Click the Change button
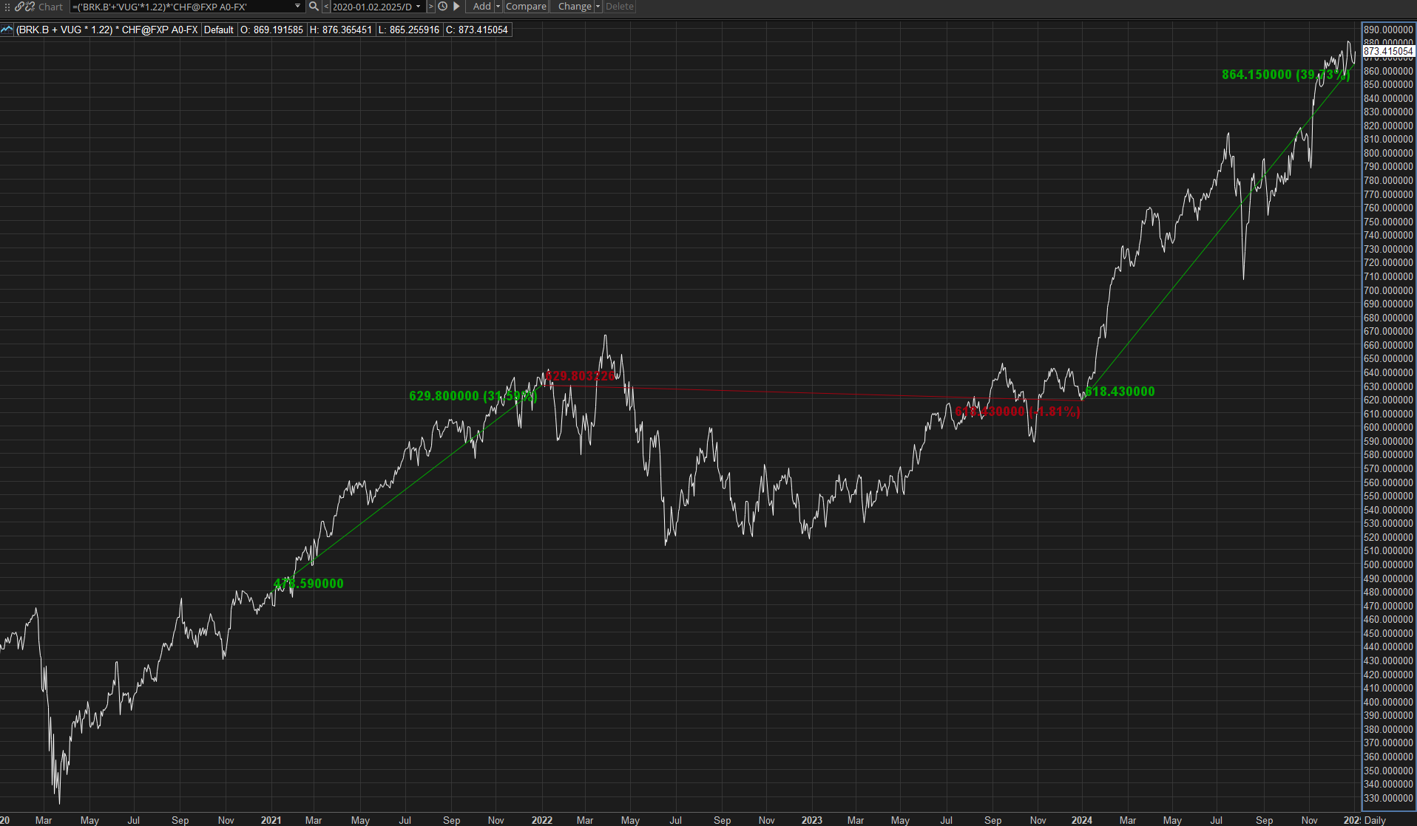 point(574,7)
